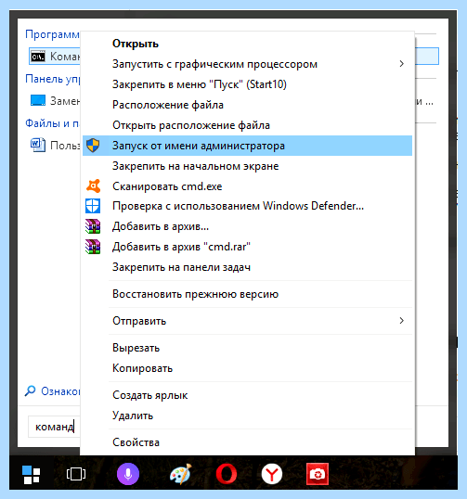This screenshot has height=499, width=467.
Task: Open Task View from the taskbar
Action: 76,474
